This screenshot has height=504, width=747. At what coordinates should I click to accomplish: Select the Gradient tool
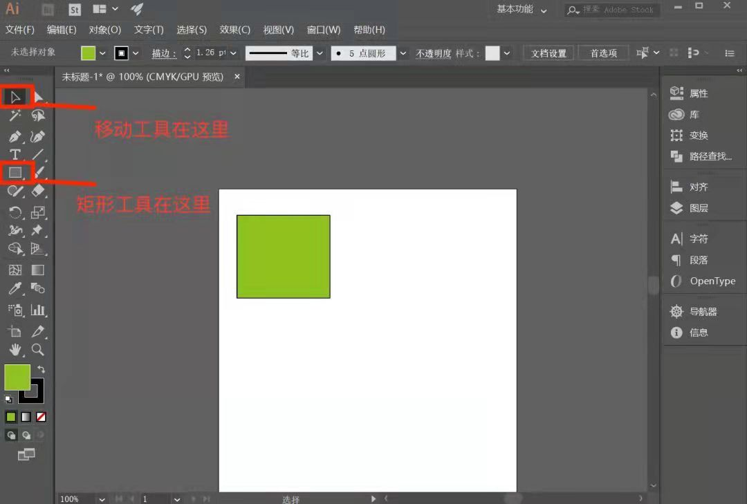click(38, 270)
